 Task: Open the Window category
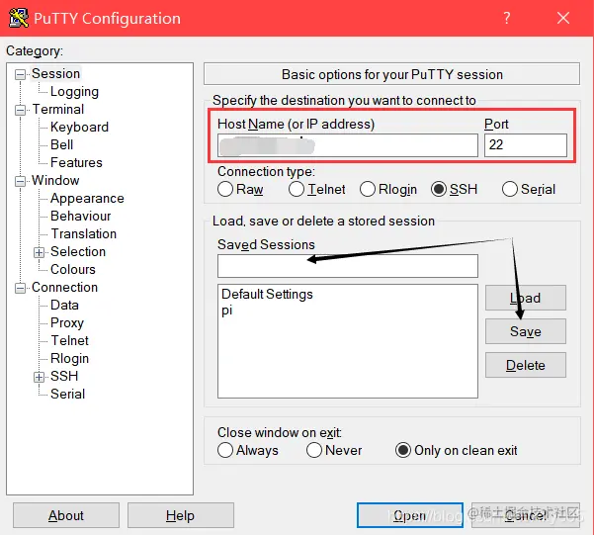click(55, 180)
